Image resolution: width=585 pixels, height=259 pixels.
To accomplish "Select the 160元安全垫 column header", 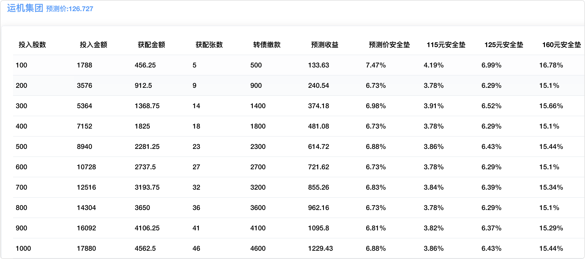I will click(x=561, y=45).
